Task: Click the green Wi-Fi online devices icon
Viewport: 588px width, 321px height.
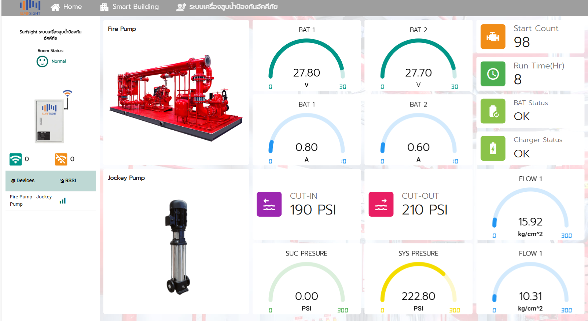Action: [x=16, y=159]
